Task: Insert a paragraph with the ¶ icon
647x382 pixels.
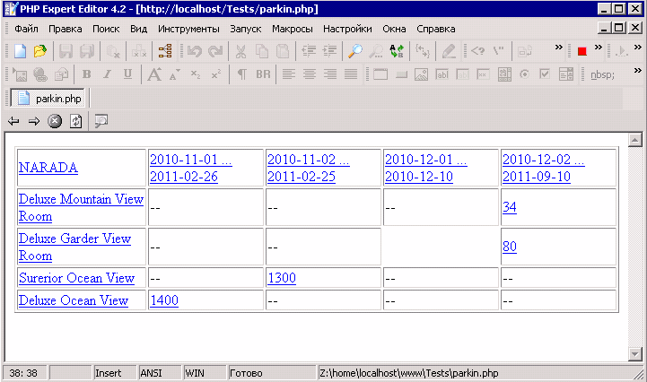Action: click(242, 74)
